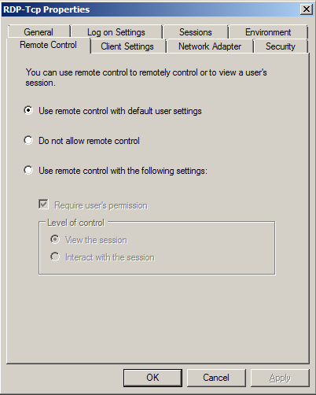The height and width of the screenshot is (395, 316).
Task: Click the RDP-Tcp Properties title bar
Action: pos(157,9)
